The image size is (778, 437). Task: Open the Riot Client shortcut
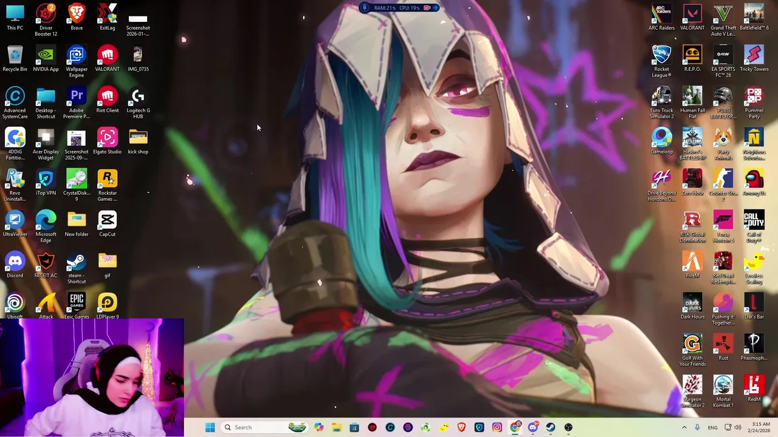point(108,100)
